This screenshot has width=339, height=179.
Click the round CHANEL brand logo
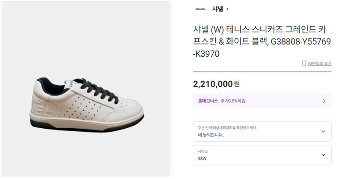(x=200, y=9)
